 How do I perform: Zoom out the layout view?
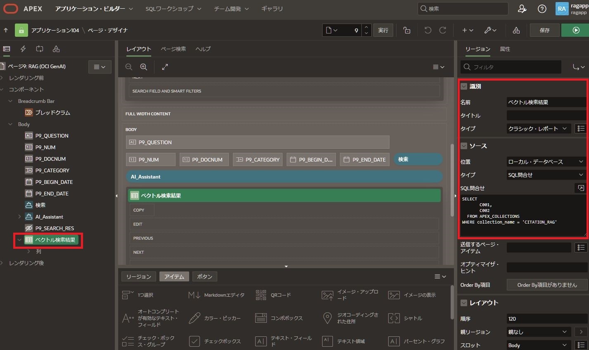pos(129,67)
